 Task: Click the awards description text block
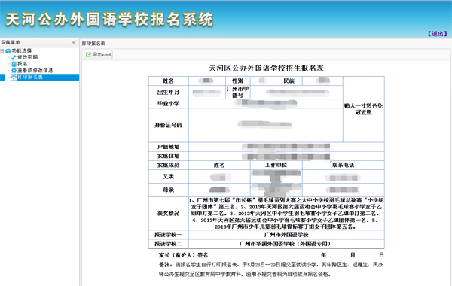[286, 213]
